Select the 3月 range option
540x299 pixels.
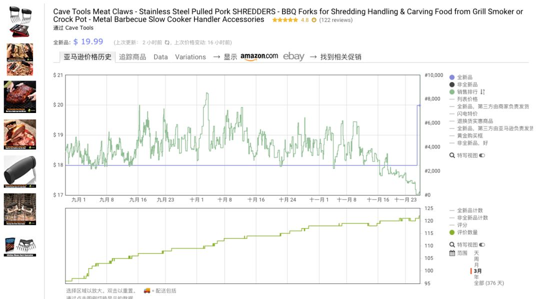[x=477, y=271]
